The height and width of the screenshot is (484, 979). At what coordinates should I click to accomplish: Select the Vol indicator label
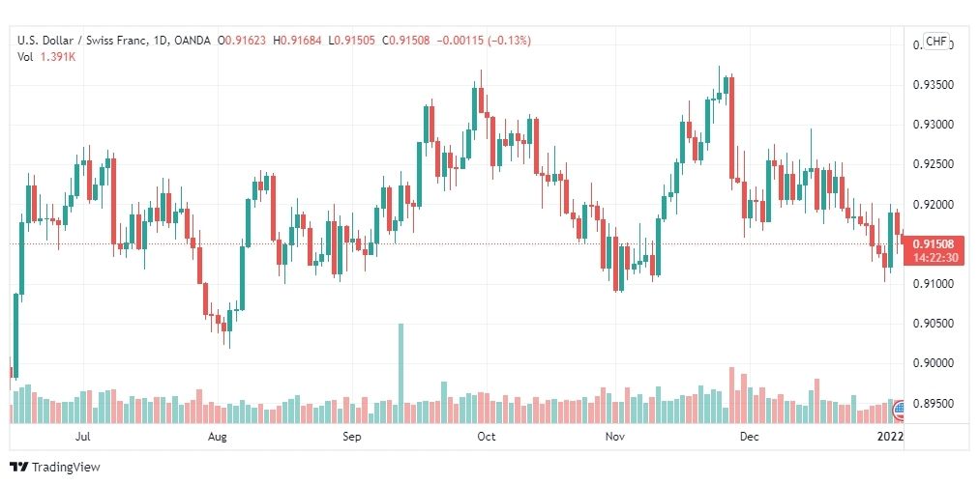25,57
